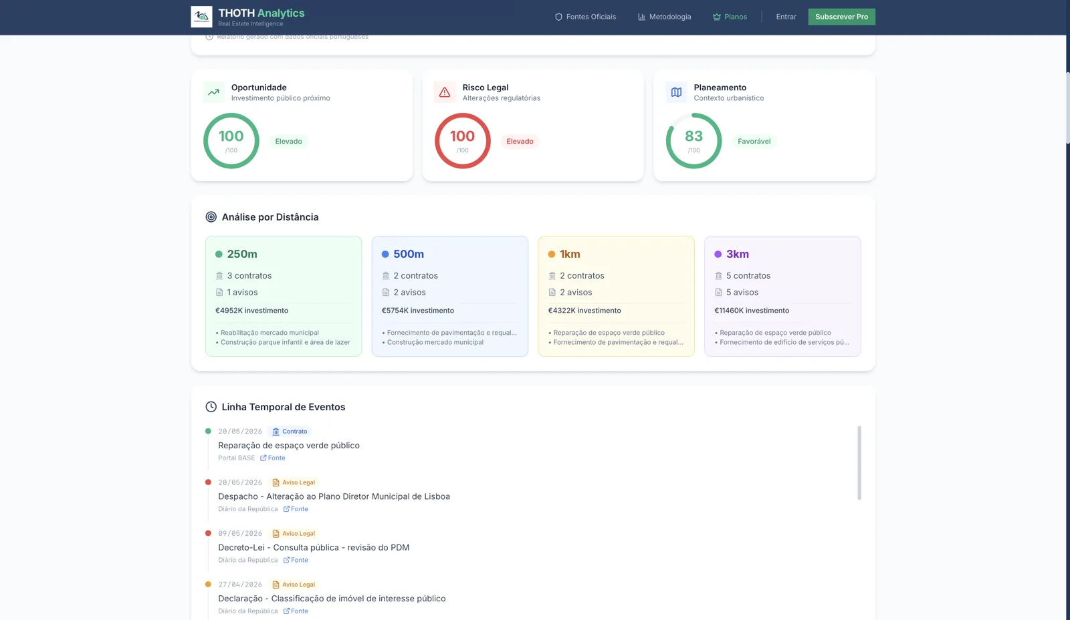Click the document icon beside 5 avisos
This screenshot has height=620, width=1070.
(x=719, y=293)
